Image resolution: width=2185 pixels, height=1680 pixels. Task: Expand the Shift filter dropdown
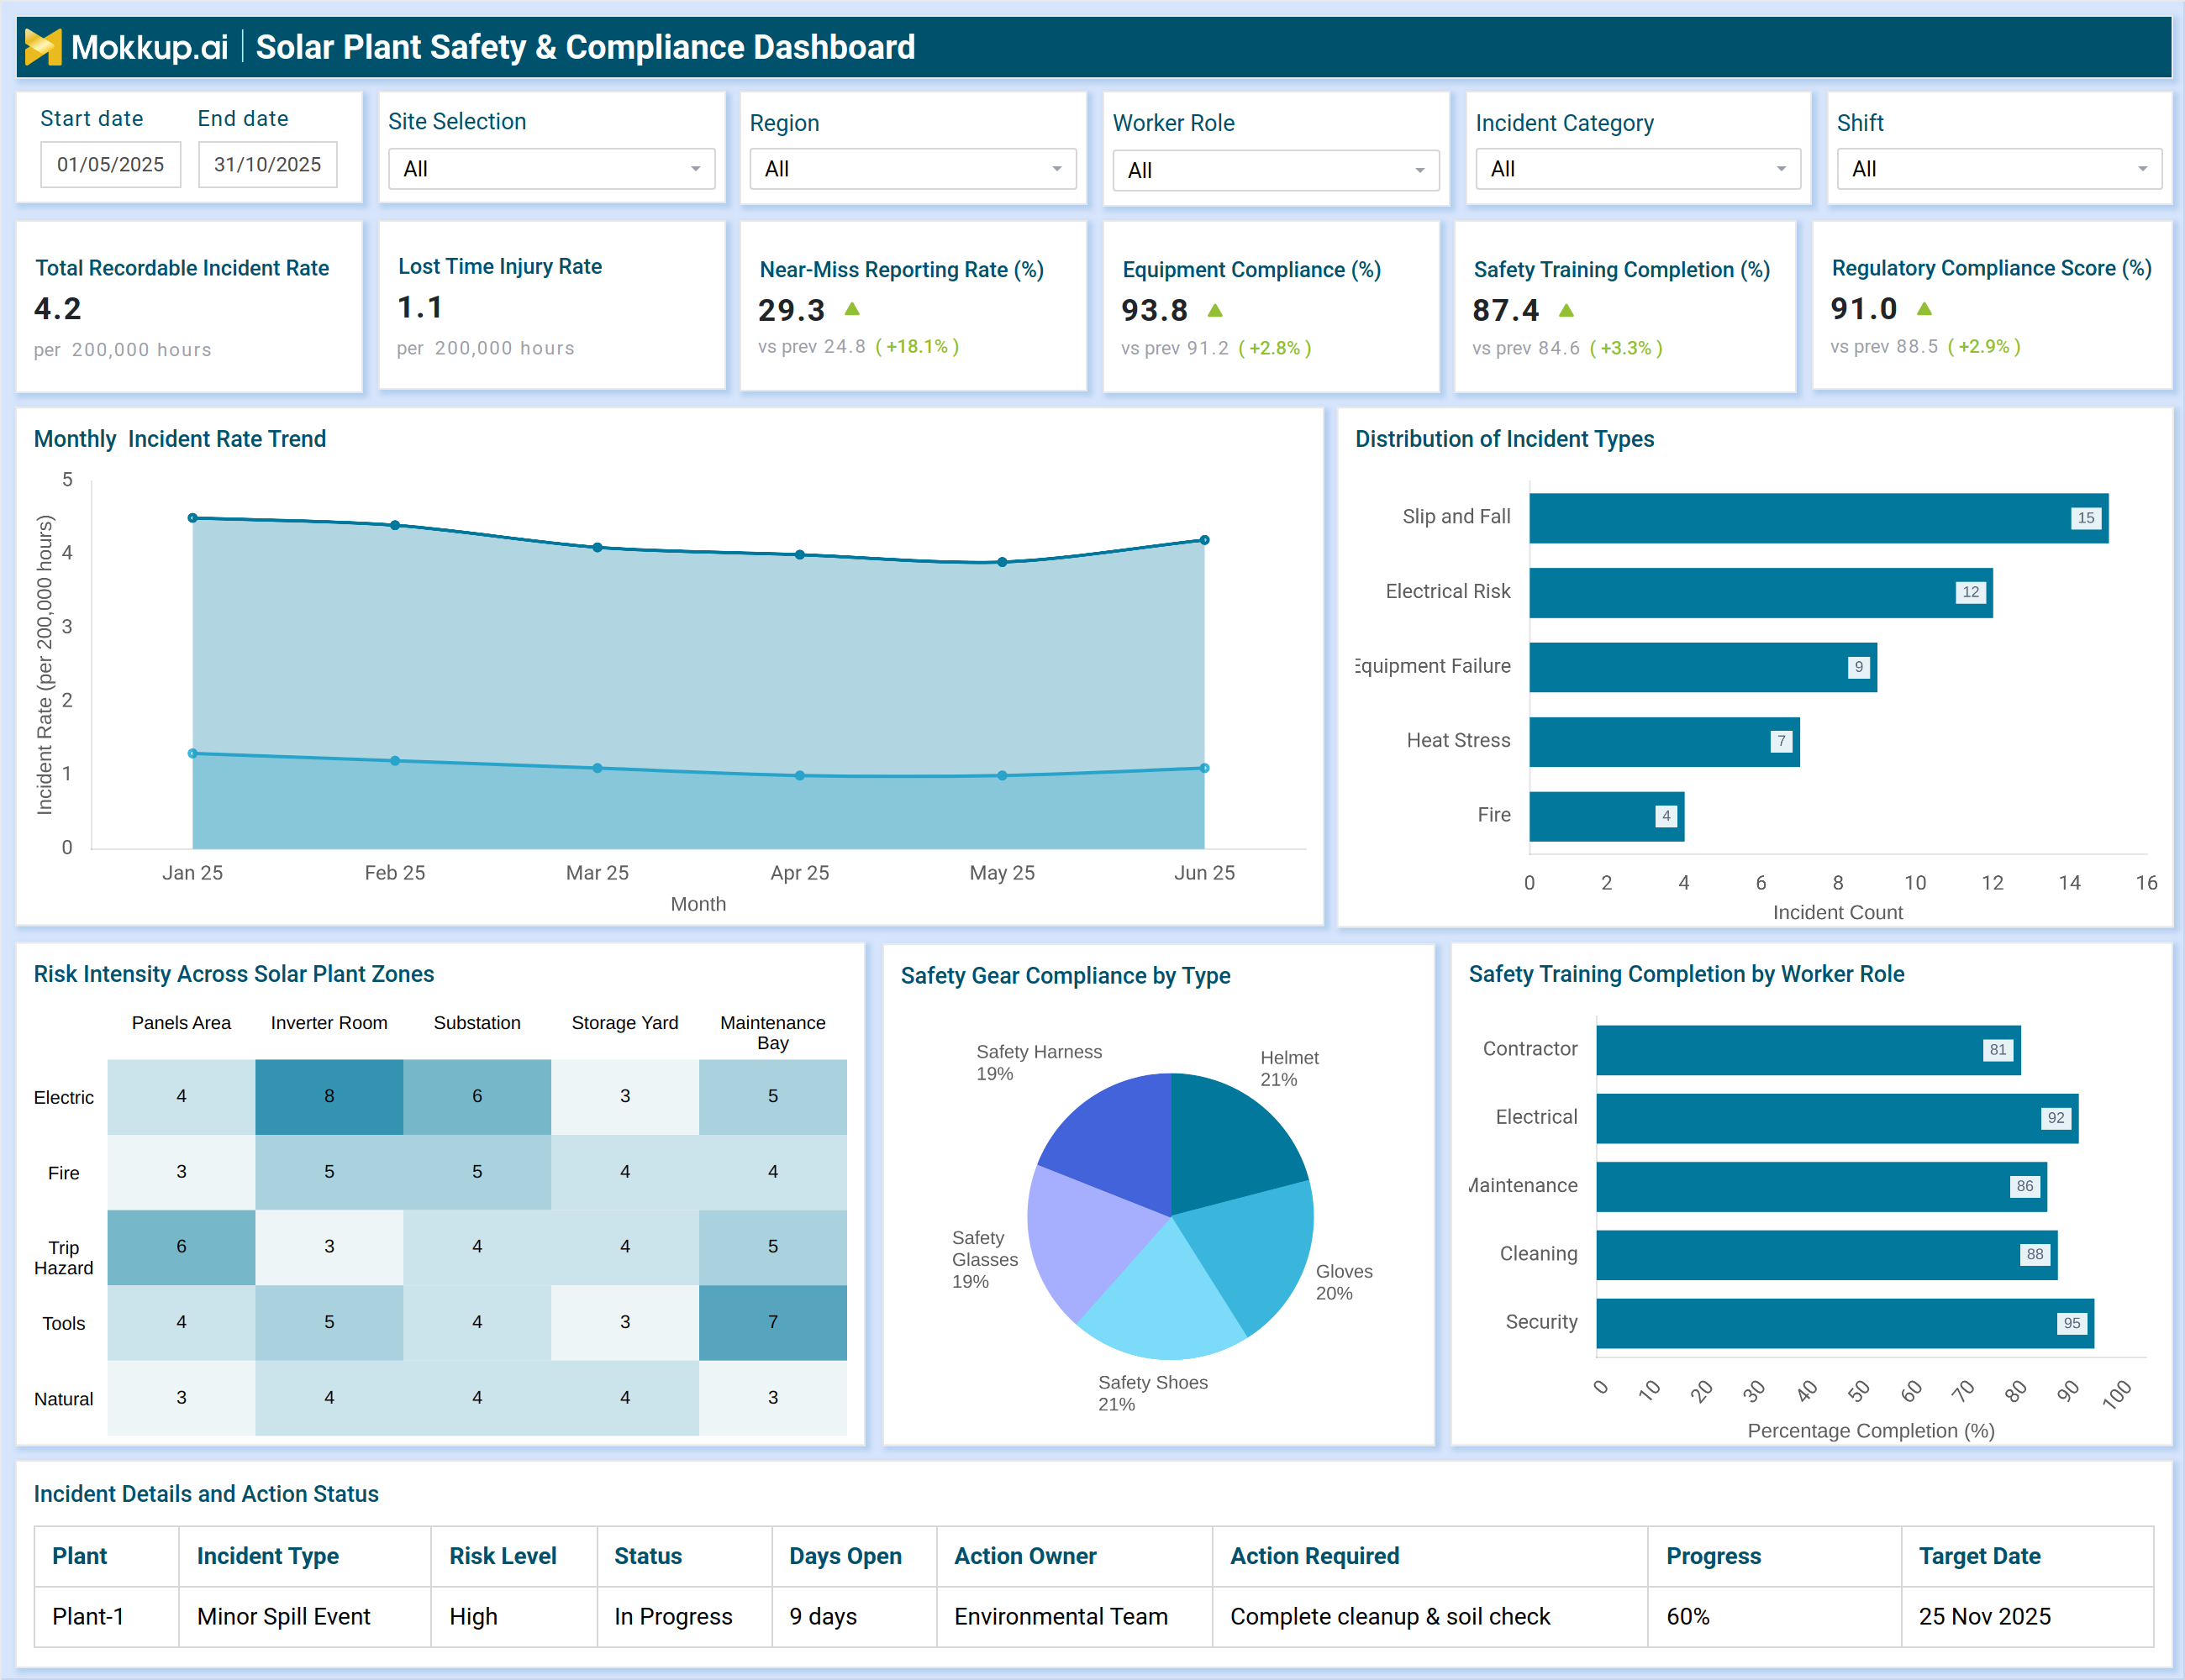coord(1999,169)
